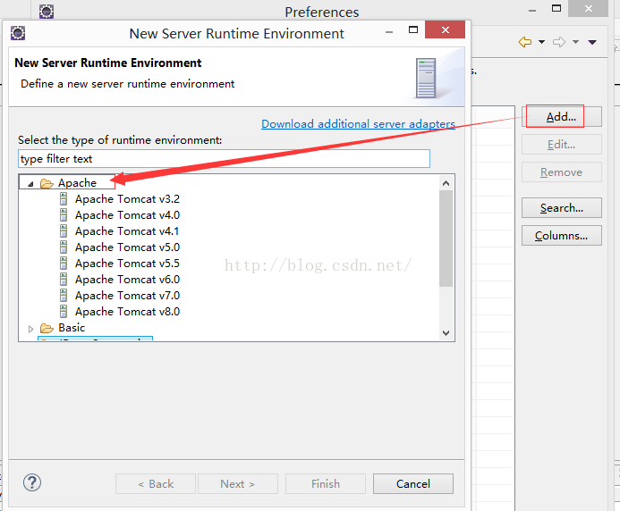Click the forward arrow in Preferences
Viewport: 620px width, 511px height.
[559, 42]
